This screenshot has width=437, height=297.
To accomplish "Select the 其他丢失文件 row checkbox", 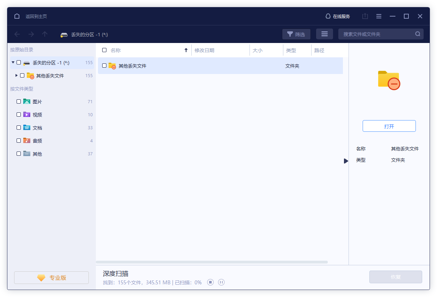I will (x=104, y=66).
